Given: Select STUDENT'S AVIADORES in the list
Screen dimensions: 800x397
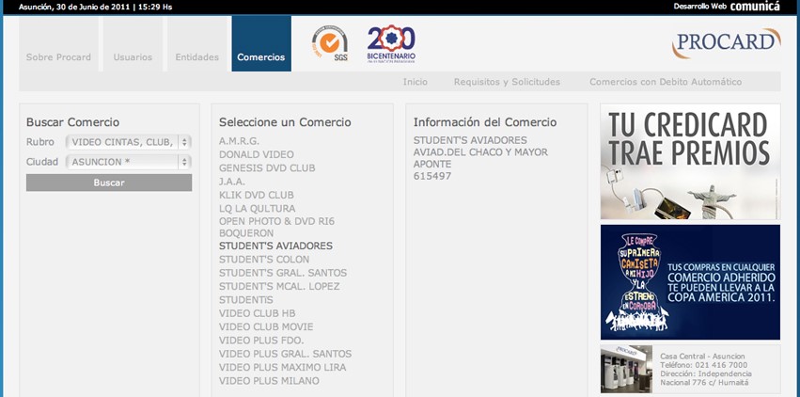Looking at the screenshot, I should pyautogui.click(x=275, y=246).
